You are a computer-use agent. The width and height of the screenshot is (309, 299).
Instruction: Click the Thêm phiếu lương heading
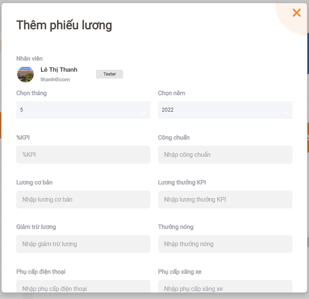[x=64, y=25]
